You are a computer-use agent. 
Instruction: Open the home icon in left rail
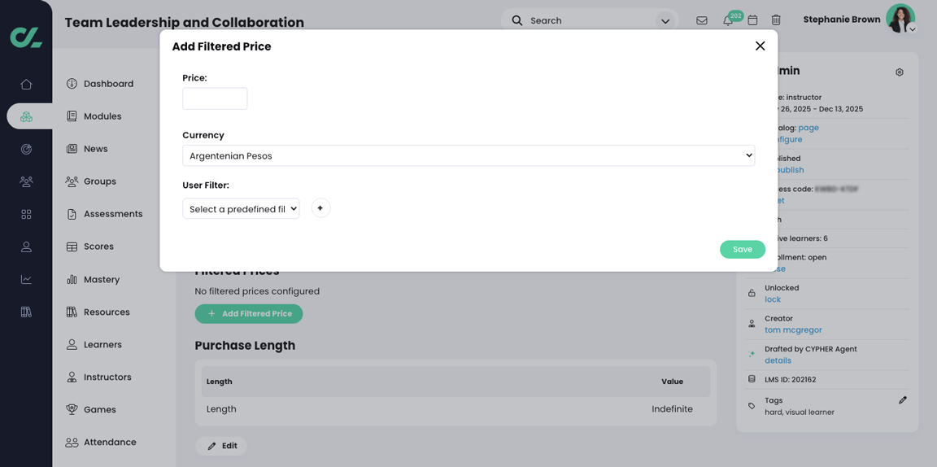(26, 84)
